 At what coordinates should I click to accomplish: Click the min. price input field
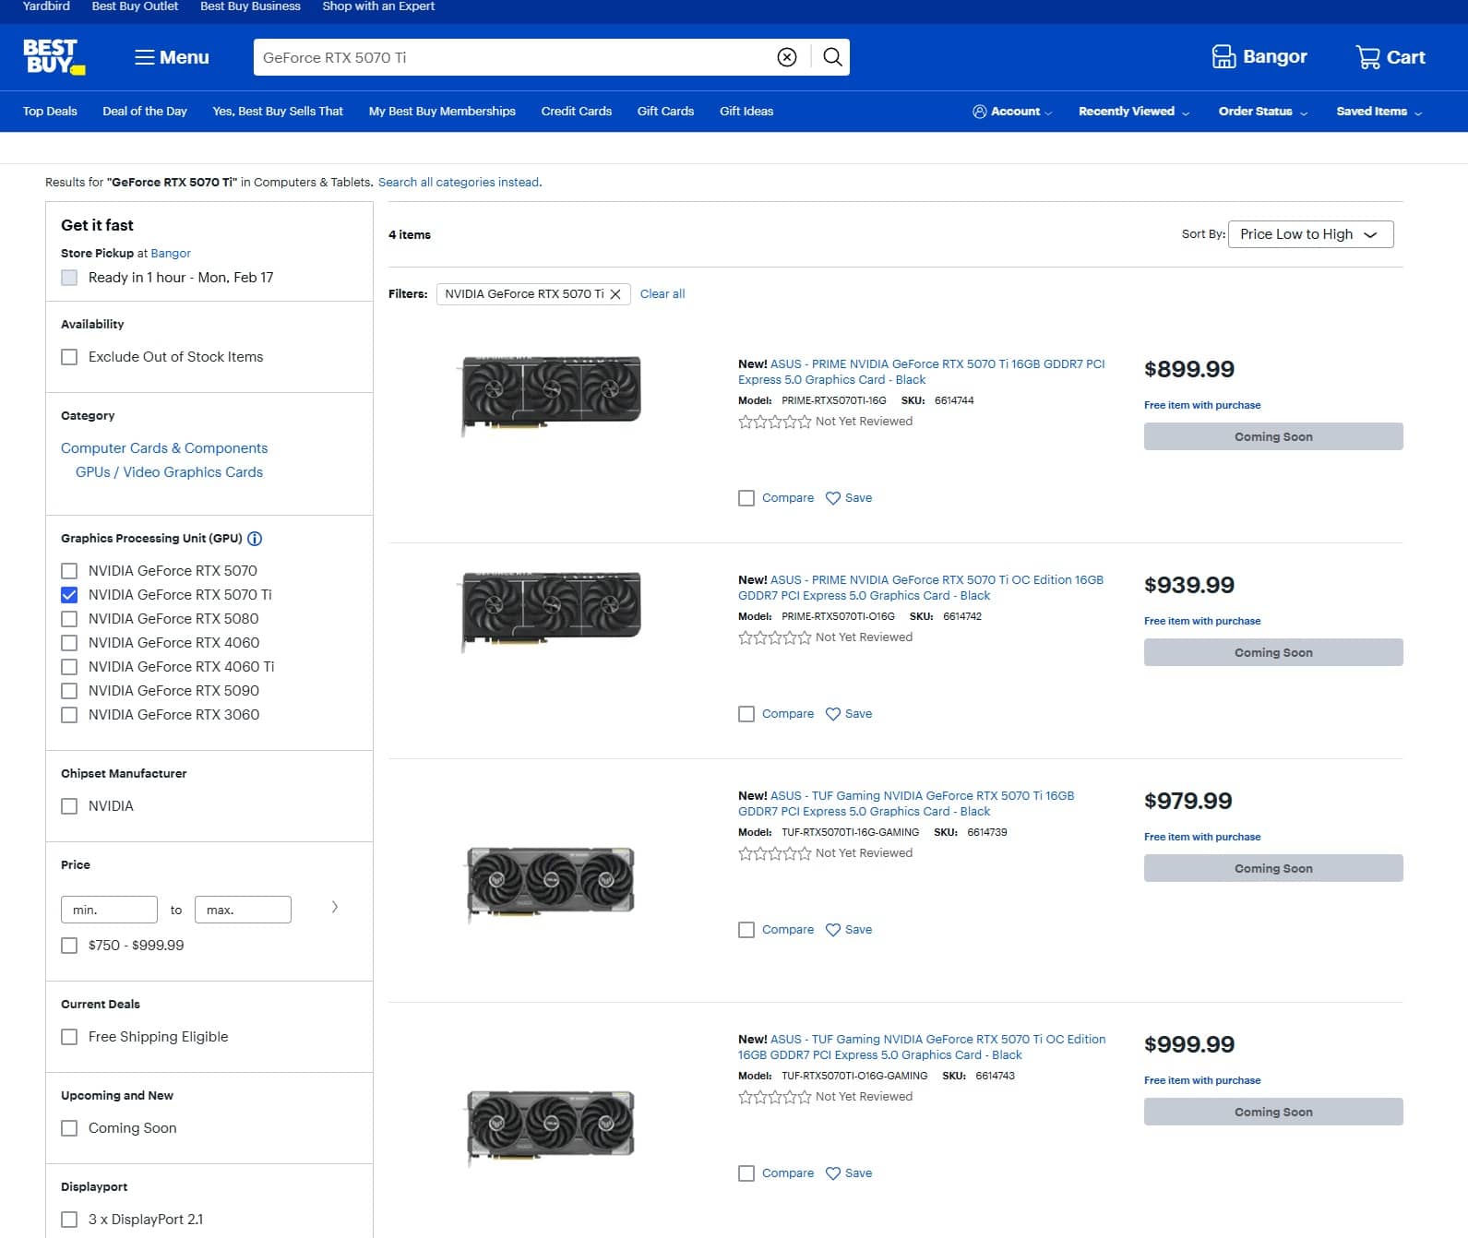pyautogui.click(x=109, y=910)
